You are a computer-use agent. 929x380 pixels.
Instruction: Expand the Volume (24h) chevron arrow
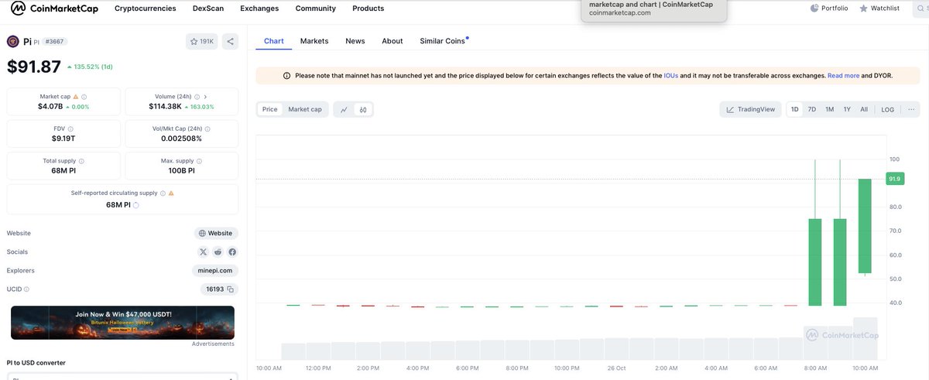coord(205,97)
